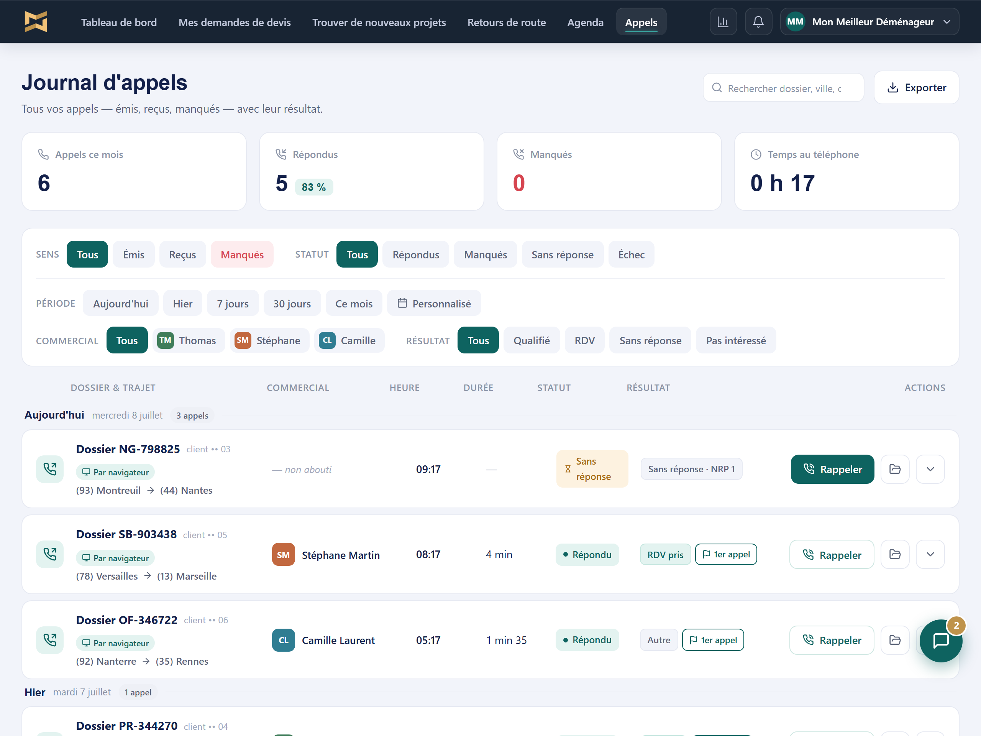The width and height of the screenshot is (981, 736).
Task: Click the call icon on Dossier NG-798825
Action: 50,469
